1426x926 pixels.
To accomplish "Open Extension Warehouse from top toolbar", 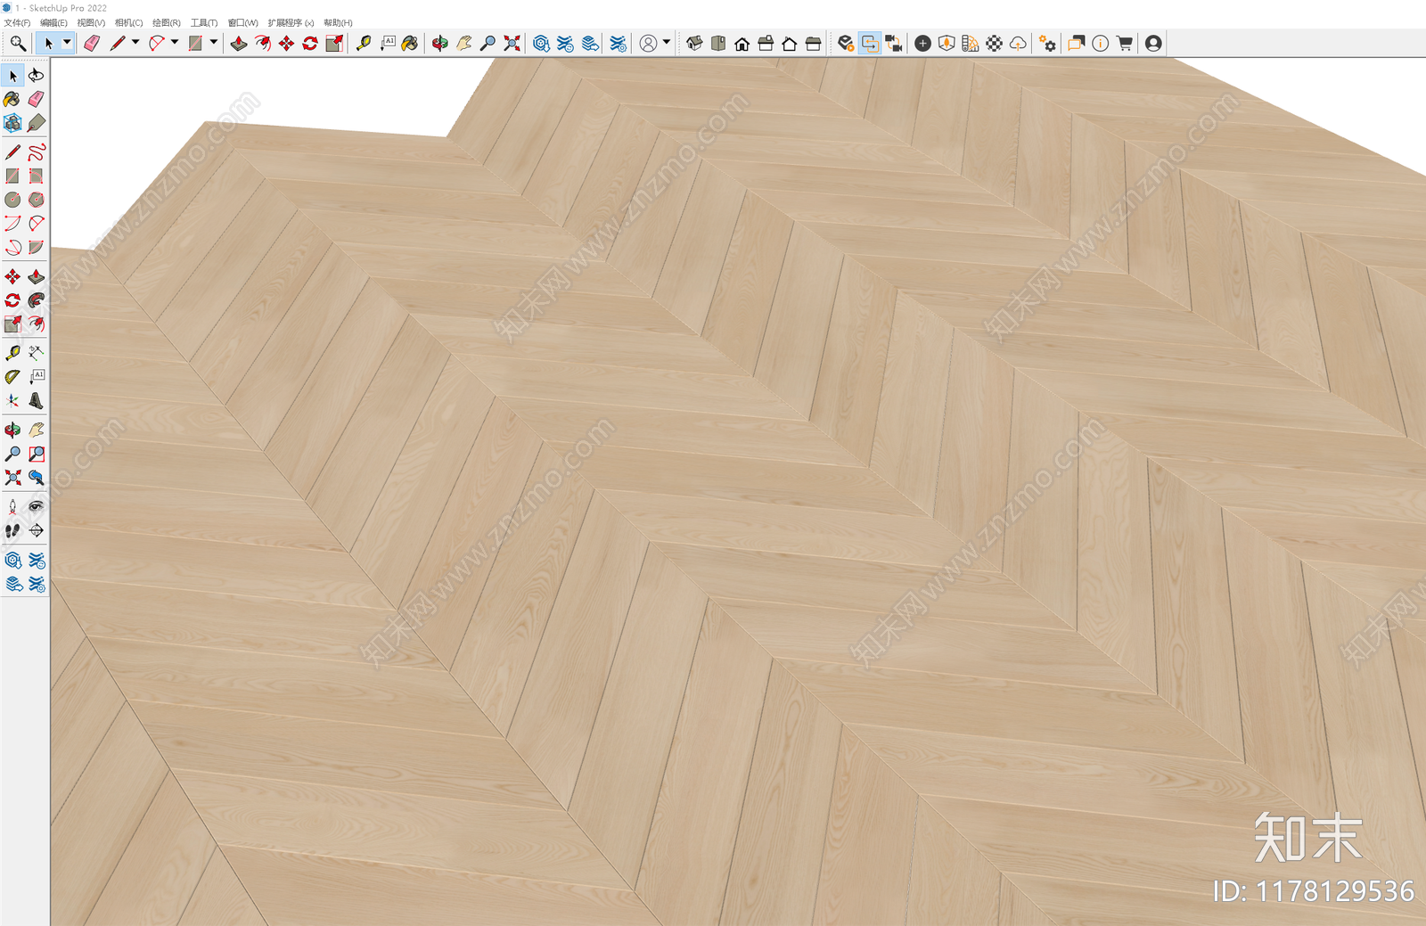I will tap(565, 43).
